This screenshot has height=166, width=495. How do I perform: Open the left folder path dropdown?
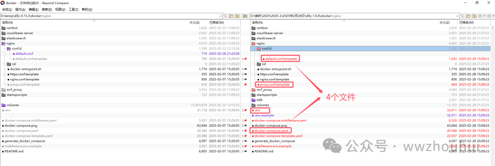click(220, 16)
